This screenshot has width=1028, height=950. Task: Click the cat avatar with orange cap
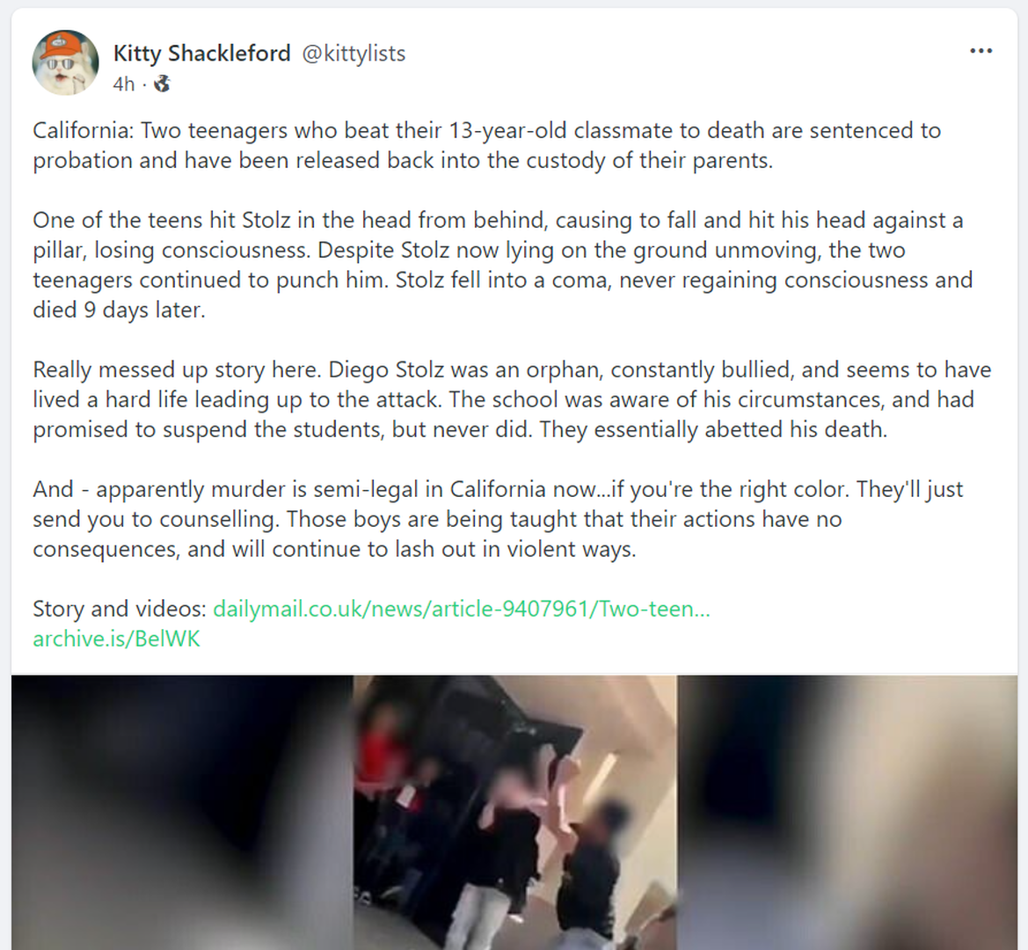[66, 63]
